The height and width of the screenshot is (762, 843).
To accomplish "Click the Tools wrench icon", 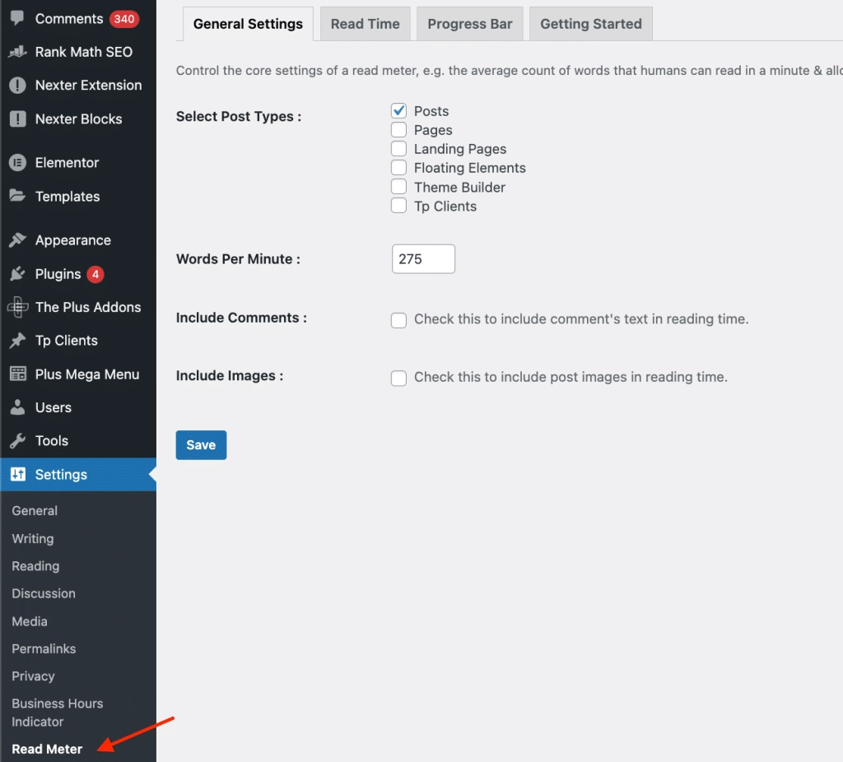I will 17,441.
